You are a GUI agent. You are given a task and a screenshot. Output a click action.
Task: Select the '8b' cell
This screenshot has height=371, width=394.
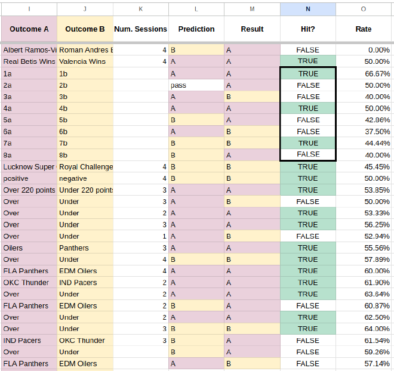[x=85, y=155]
